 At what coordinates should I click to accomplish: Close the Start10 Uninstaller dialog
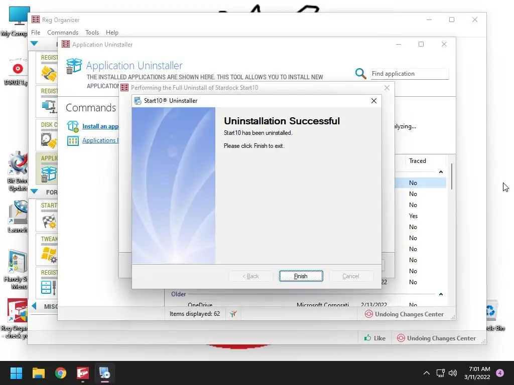tap(373, 101)
